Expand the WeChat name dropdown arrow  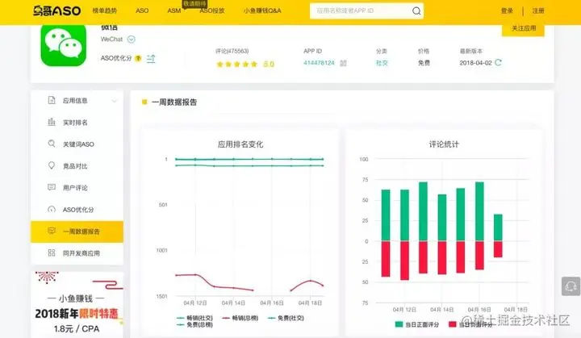point(132,40)
